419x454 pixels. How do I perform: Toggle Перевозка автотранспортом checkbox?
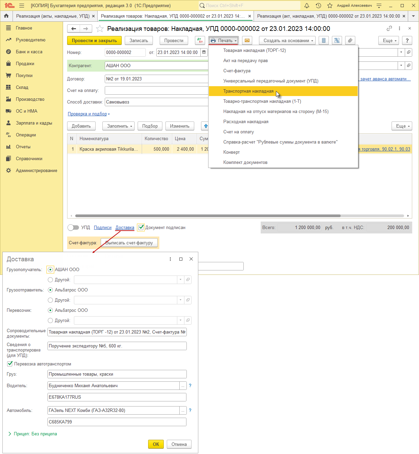(x=10, y=364)
